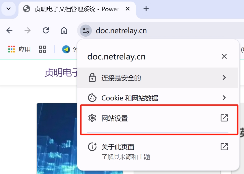Go to the home page icon

pos(64,30)
